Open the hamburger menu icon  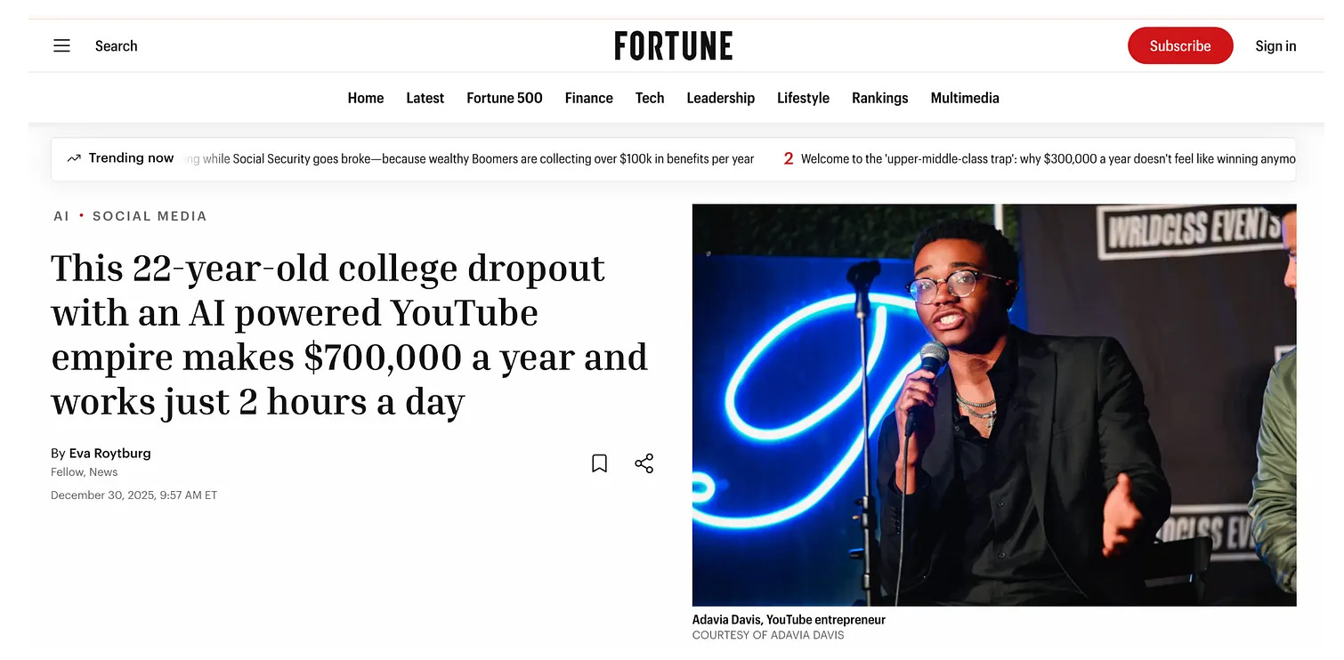pyautogui.click(x=61, y=45)
